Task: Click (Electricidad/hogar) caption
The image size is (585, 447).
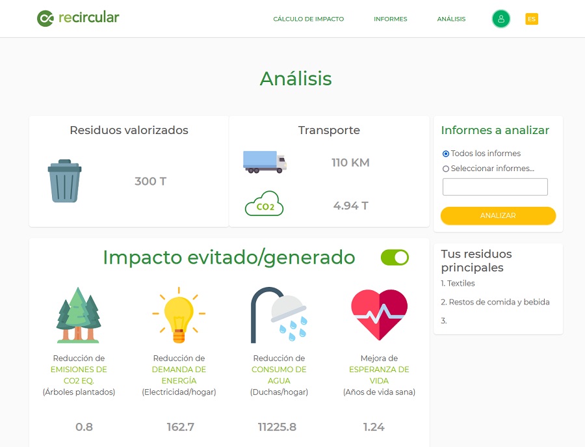Action: [179, 392]
